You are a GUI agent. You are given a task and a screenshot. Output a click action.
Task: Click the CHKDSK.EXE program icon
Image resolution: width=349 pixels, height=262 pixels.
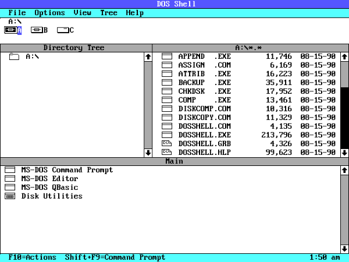[x=167, y=91]
